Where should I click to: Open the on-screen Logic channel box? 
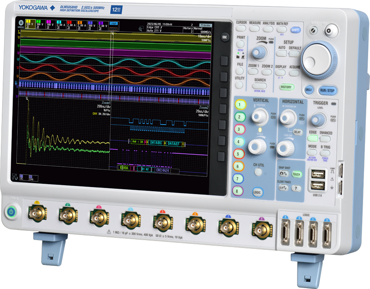pos(114,24)
